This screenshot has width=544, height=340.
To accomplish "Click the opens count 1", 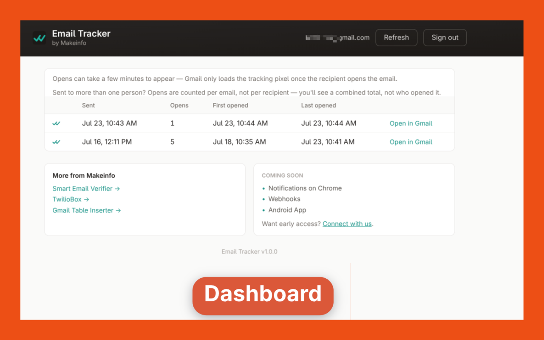I will 172,123.
